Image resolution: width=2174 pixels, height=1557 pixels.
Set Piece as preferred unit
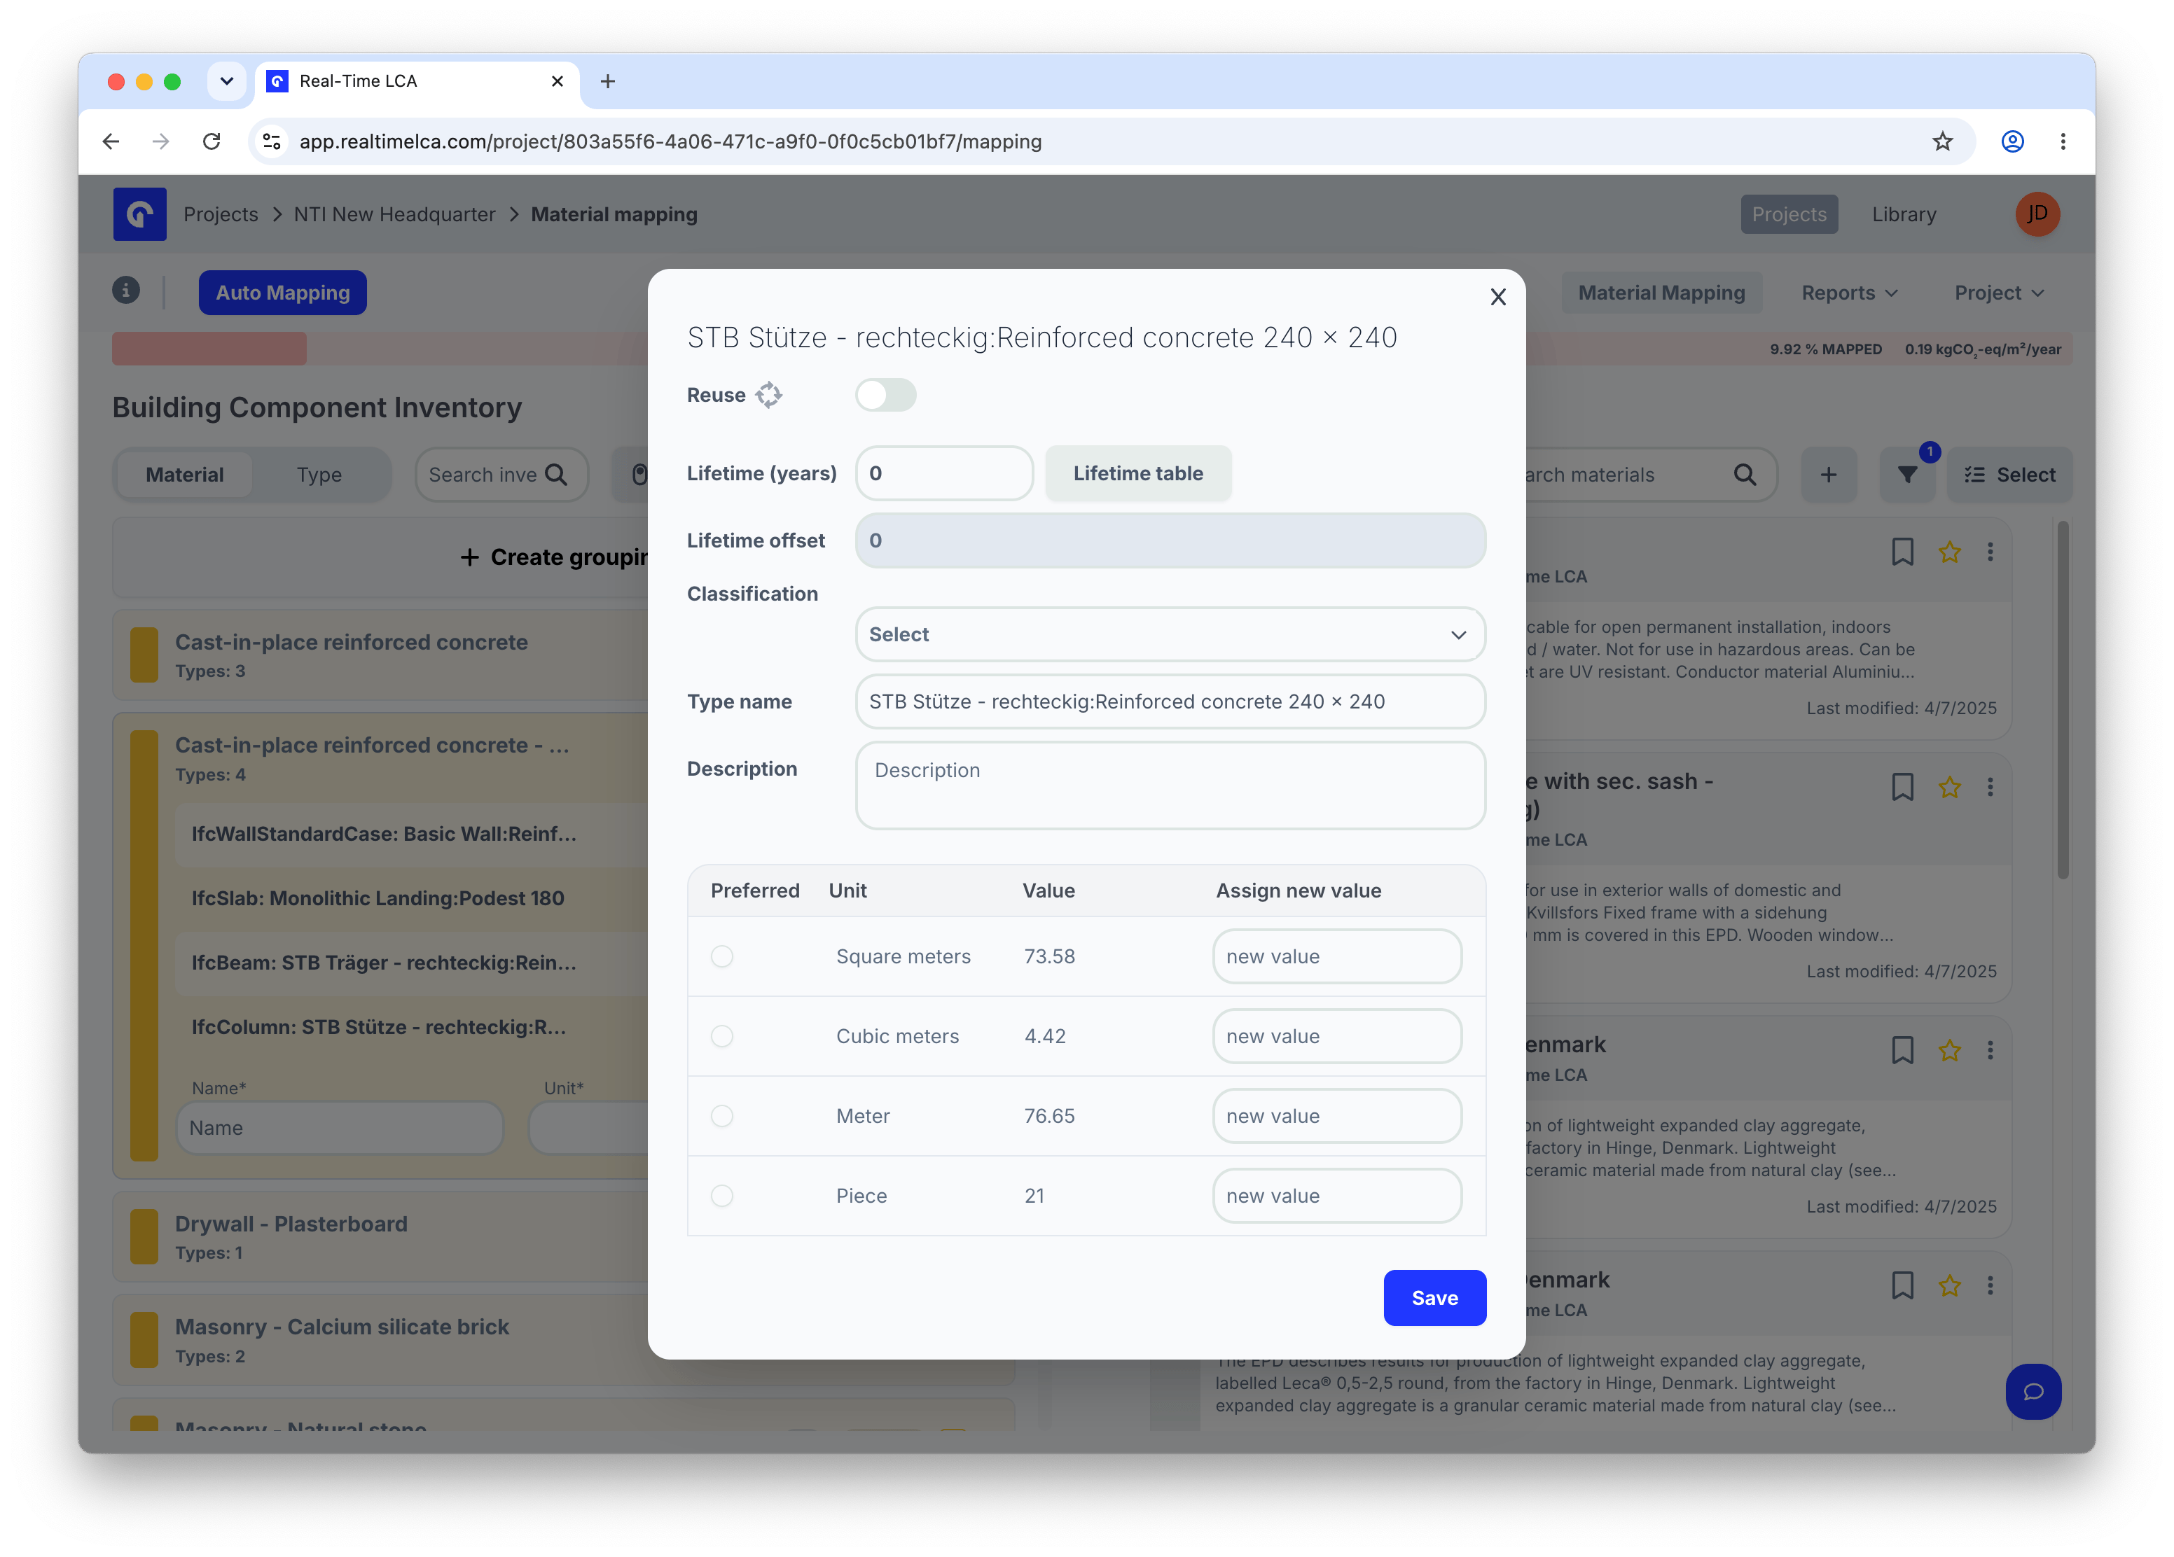tap(722, 1196)
